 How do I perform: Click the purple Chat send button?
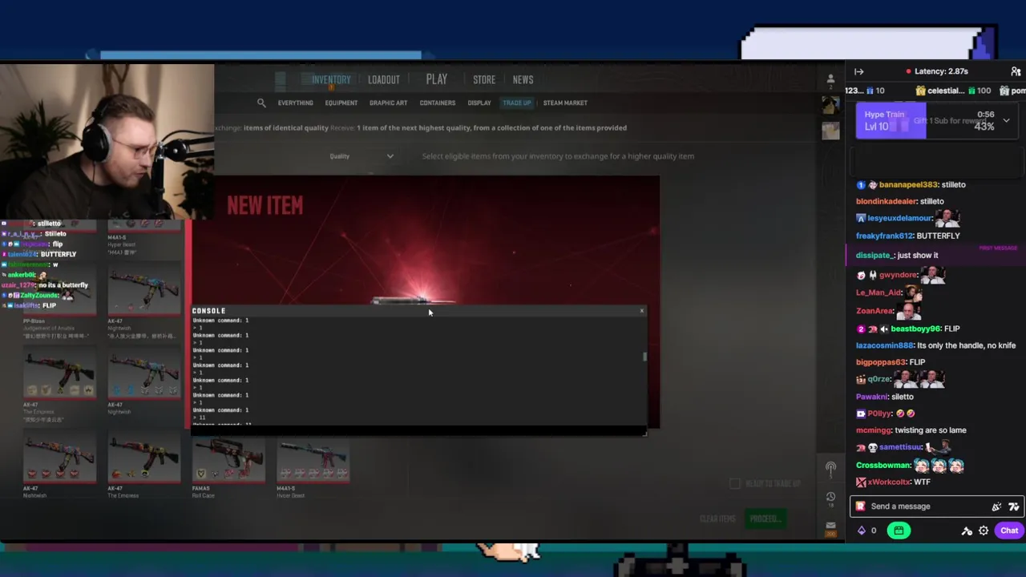click(1009, 531)
